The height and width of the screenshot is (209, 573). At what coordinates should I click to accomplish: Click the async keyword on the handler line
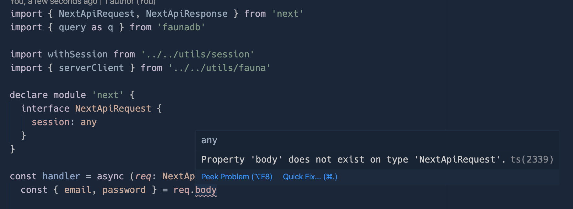click(x=111, y=176)
